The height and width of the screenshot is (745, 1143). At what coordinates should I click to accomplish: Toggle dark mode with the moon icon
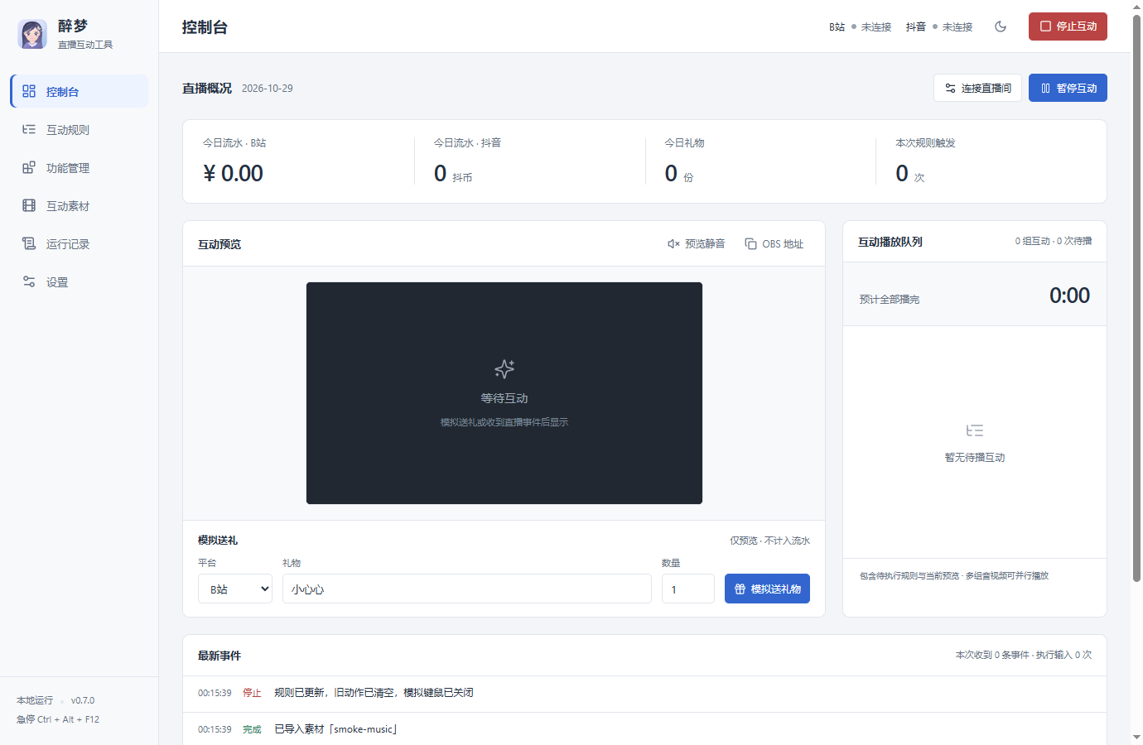point(1001,26)
